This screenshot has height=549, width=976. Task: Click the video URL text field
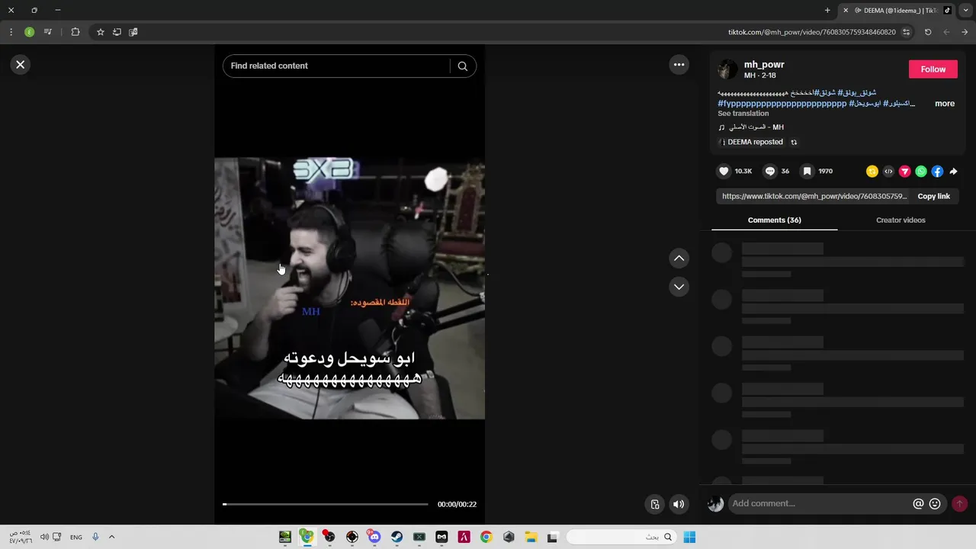[x=814, y=197]
